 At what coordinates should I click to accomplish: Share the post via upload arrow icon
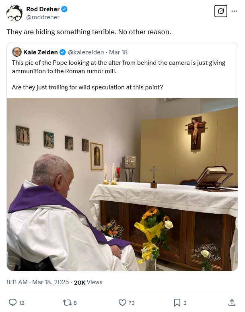coord(232,302)
